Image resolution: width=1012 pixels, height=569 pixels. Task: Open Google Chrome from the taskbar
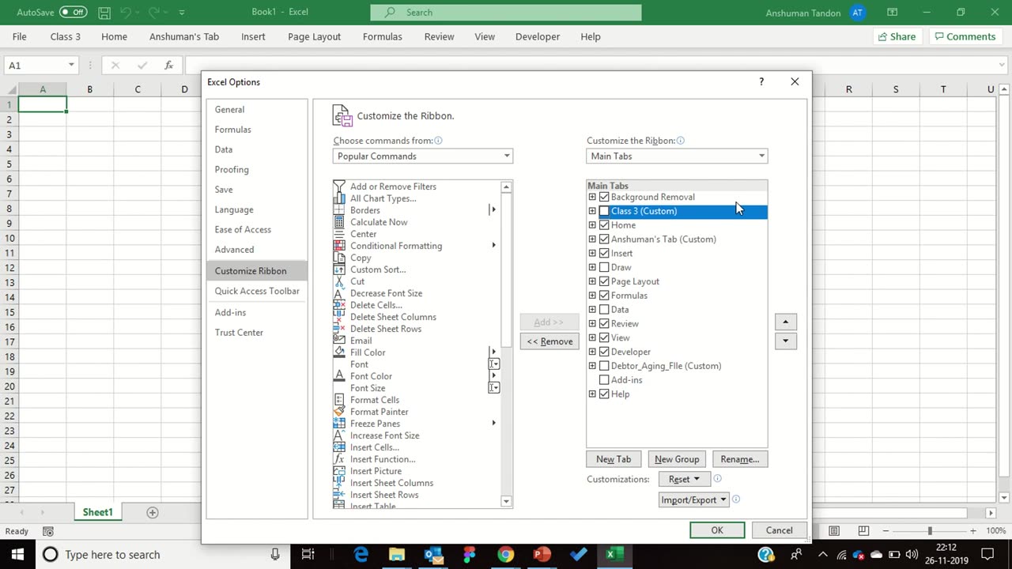506,554
